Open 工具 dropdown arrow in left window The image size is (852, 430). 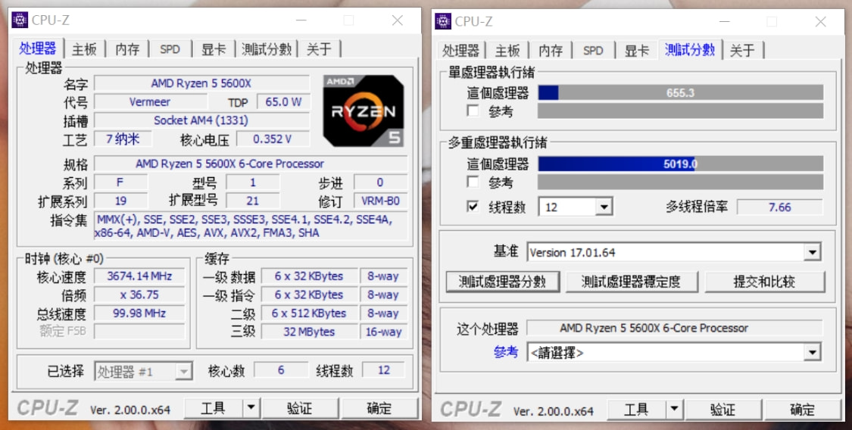(251, 408)
